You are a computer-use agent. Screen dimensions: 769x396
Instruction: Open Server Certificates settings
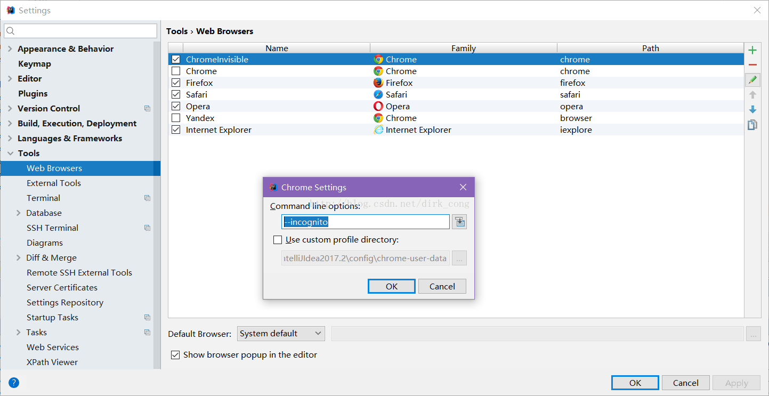coord(62,287)
